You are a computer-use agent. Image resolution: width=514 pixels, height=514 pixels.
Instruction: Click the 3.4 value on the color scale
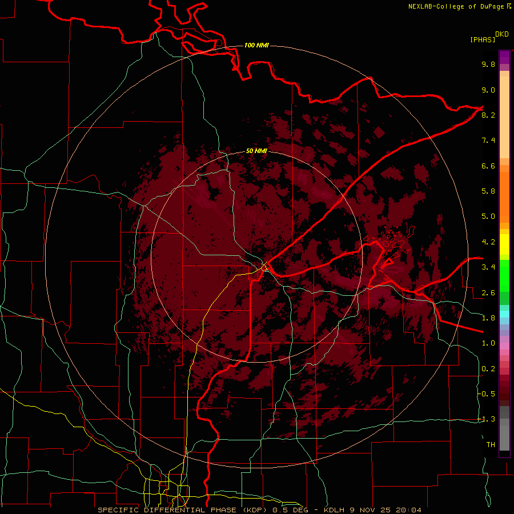(488, 267)
